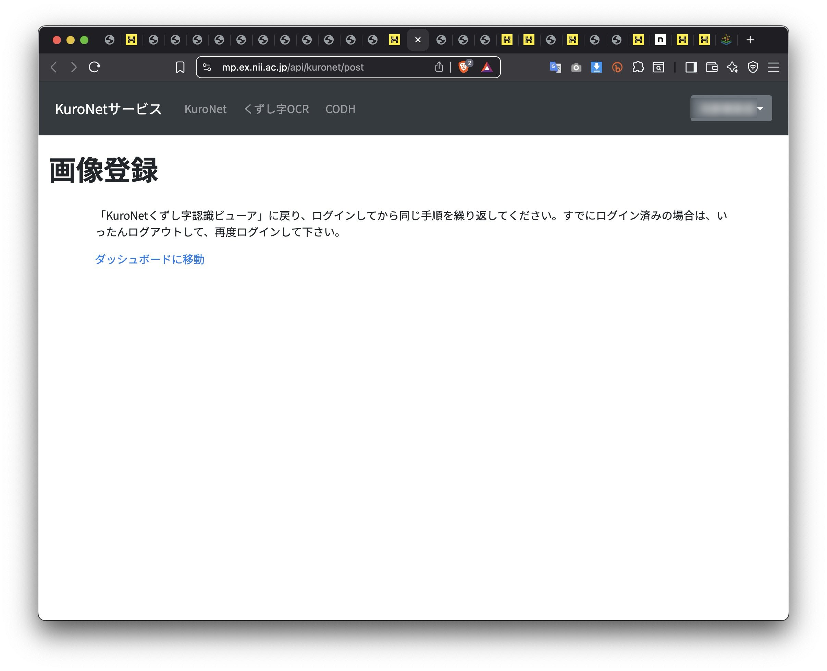This screenshot has height=671, width=827.
Task: Open the hamburger menu
Action: [x=774, y=67]
